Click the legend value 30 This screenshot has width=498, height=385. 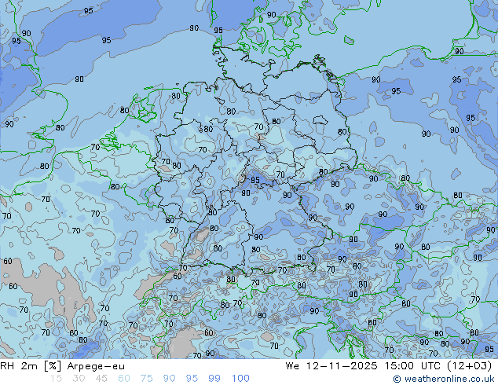click(x=79, y=379)
